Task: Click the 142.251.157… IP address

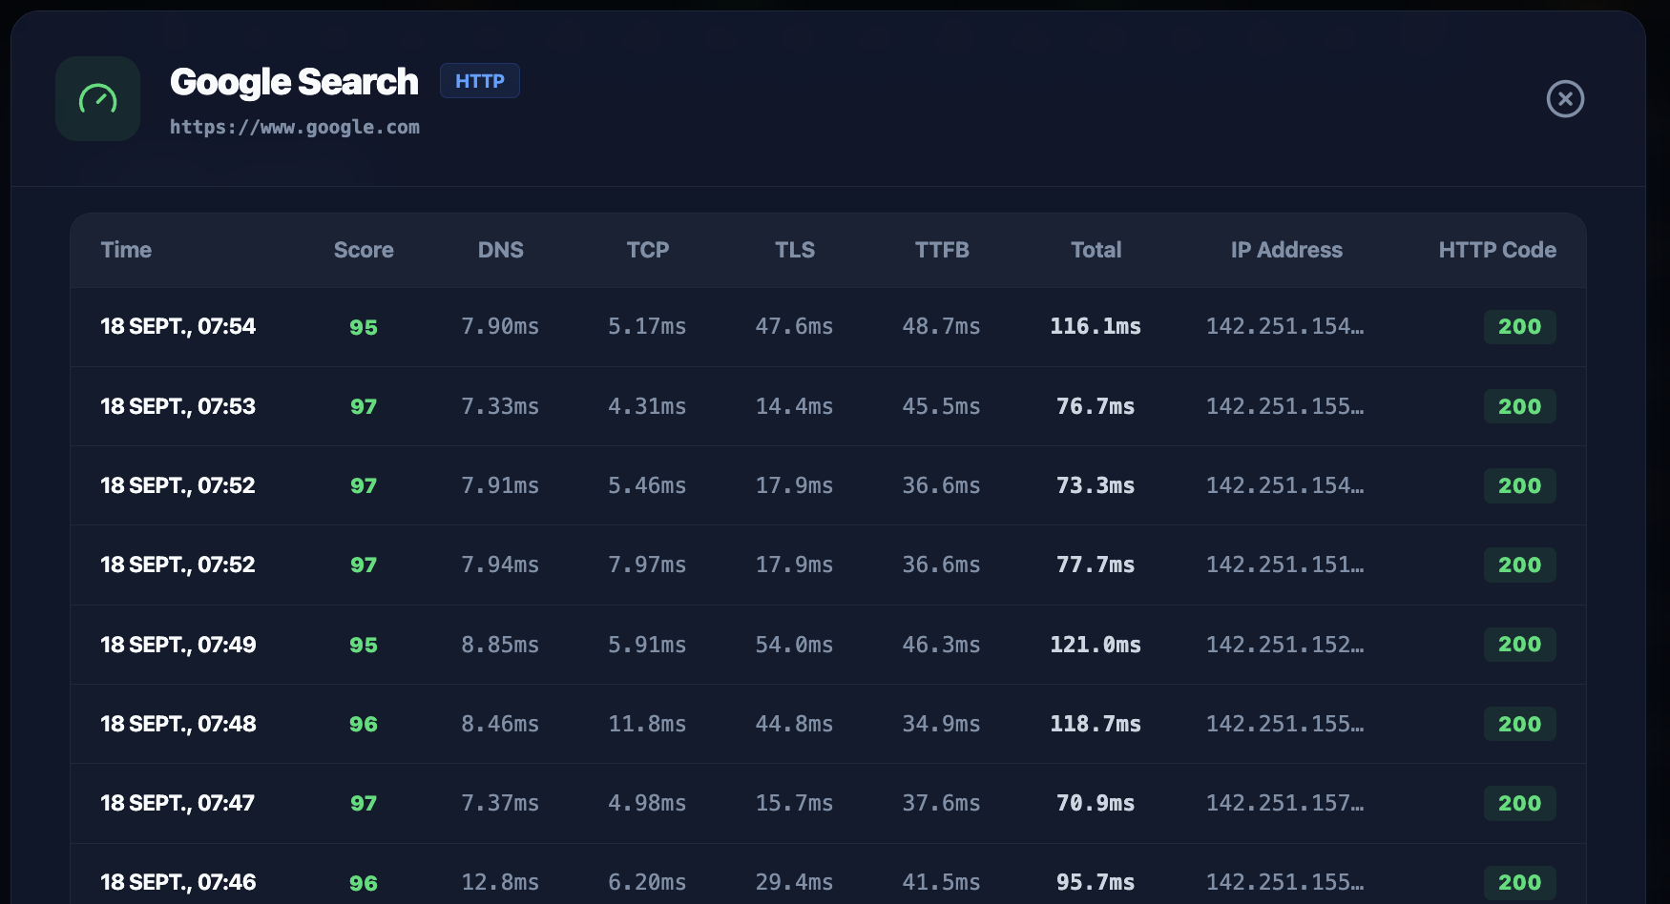Action: (x=1285, y=803)
